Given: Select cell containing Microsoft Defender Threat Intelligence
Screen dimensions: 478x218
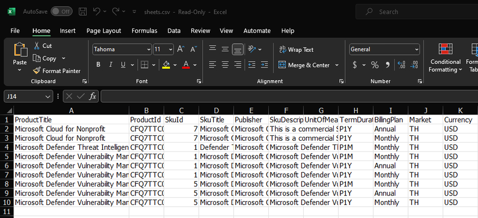Looking at the screenshot, I should pos(72,148).
